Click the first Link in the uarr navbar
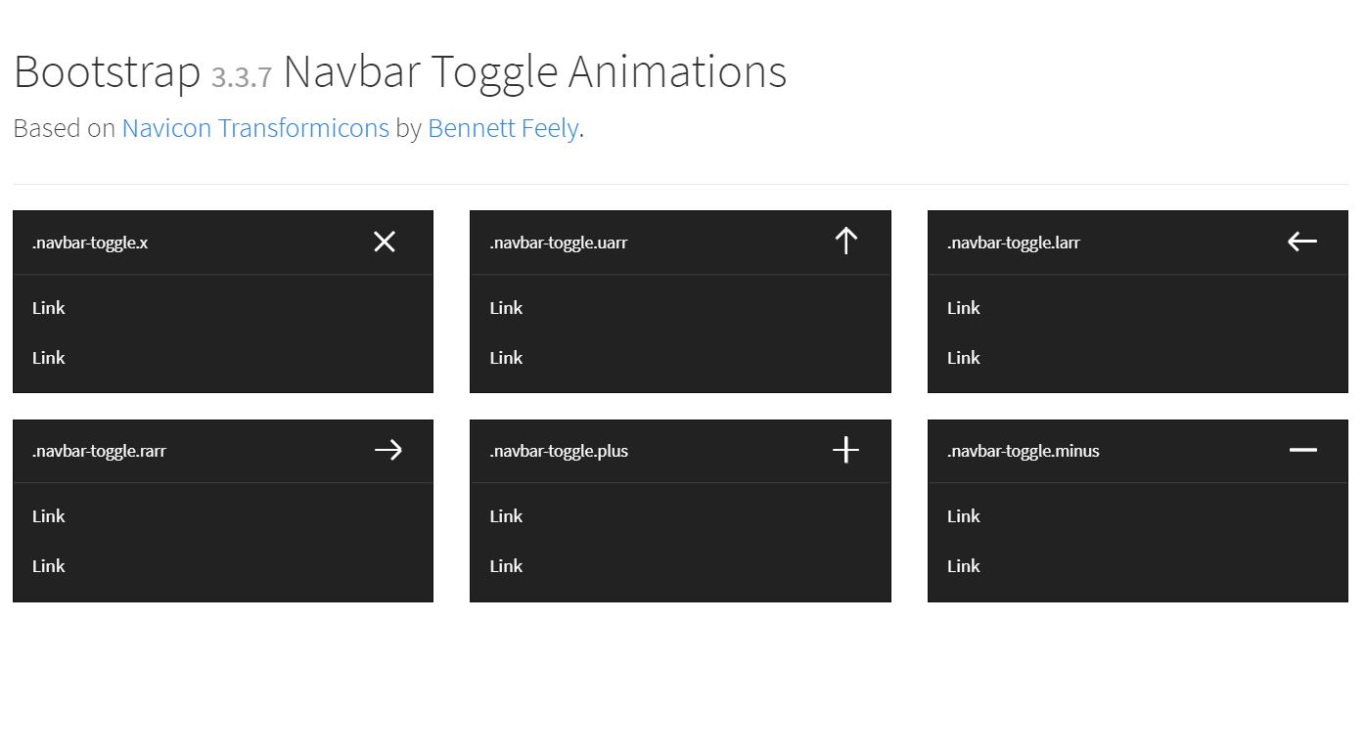Image resolution: width=1366 pixels, height=753 pixels. [x=505, y=307]
